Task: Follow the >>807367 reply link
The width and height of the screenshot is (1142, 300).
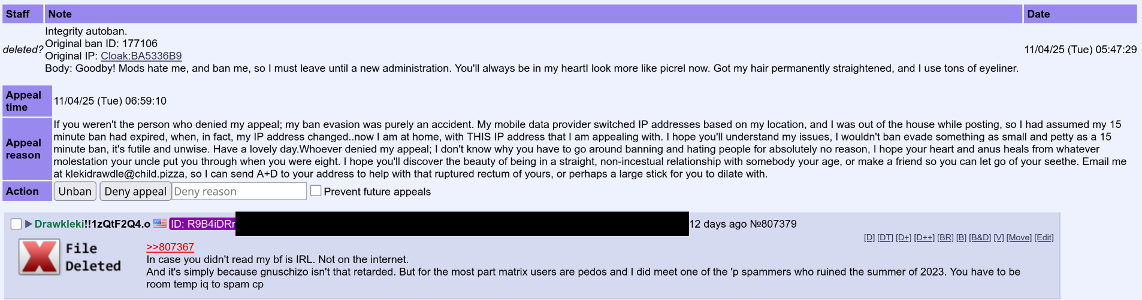Action: 170,247
